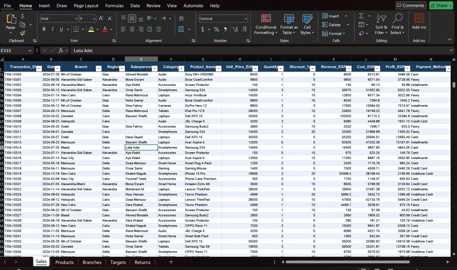Image resolution: width=457 pixels, height=270 pixels.
Task: Switch to the Returns sheet
Action: tap(143, 262)
